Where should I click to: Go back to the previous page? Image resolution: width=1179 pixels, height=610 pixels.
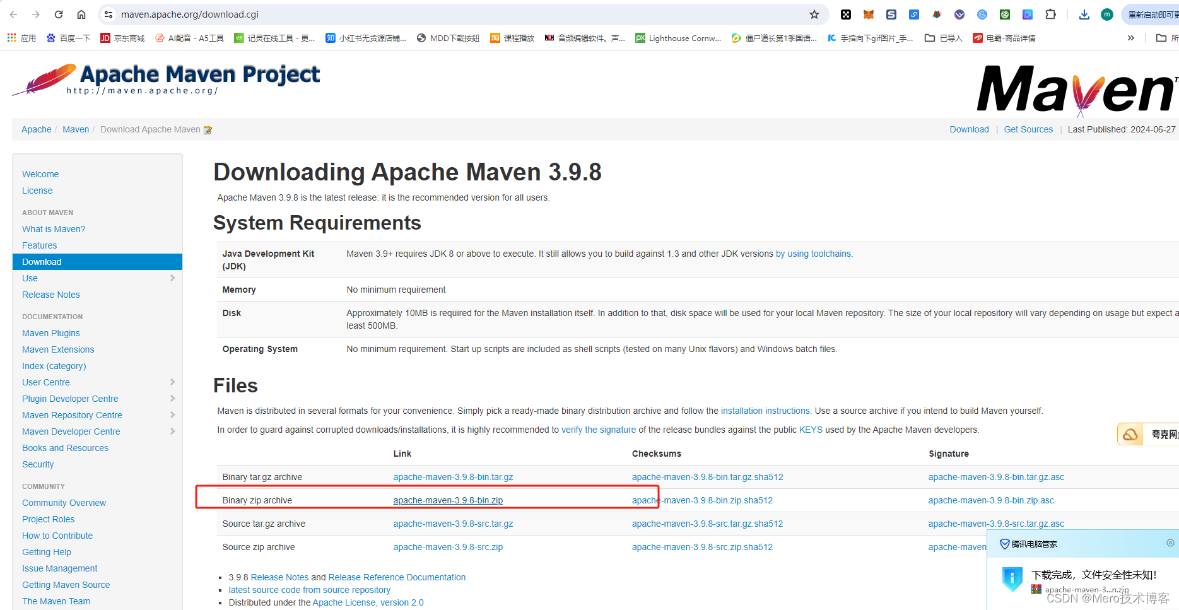[13, 14]
